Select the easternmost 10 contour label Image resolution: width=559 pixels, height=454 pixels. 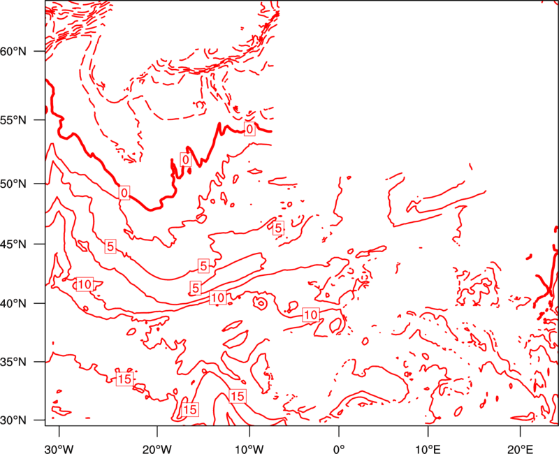311,315
